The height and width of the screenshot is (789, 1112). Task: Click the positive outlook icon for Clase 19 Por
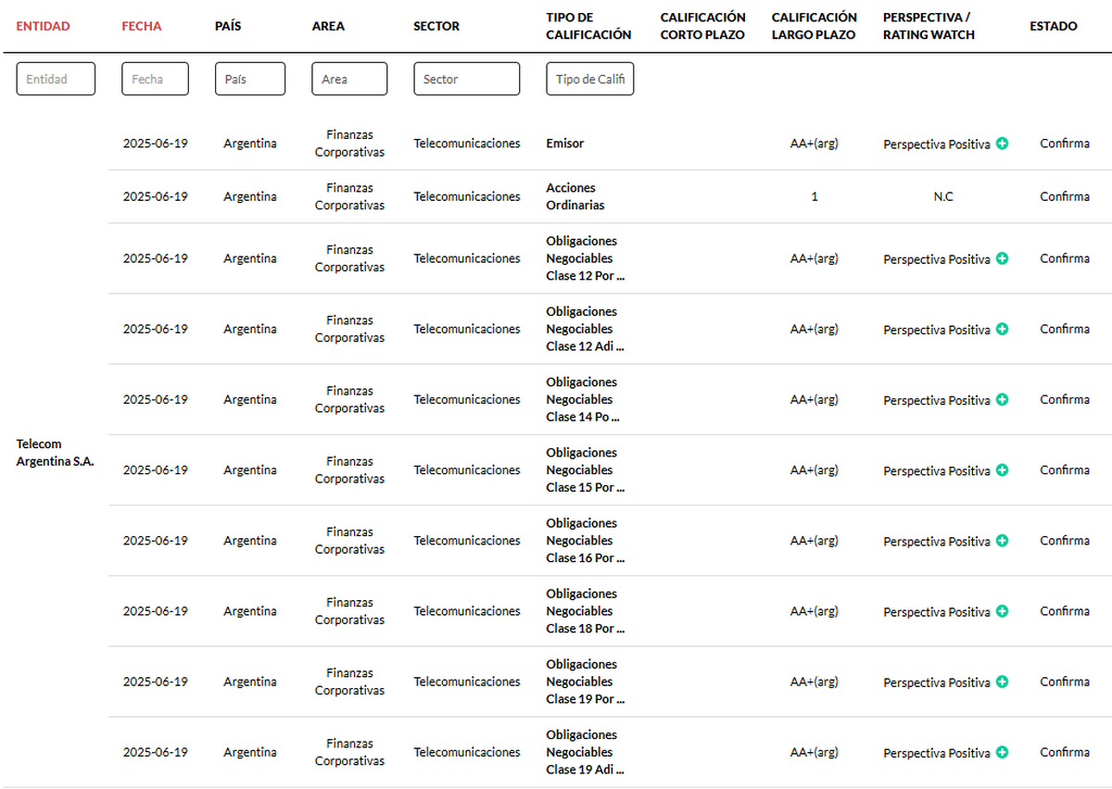click(1002, 682)
